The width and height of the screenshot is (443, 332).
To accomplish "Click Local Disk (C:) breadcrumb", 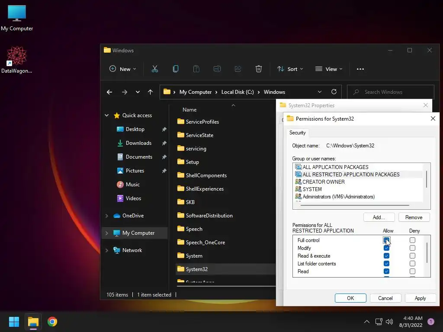I will tap(238, 92).
